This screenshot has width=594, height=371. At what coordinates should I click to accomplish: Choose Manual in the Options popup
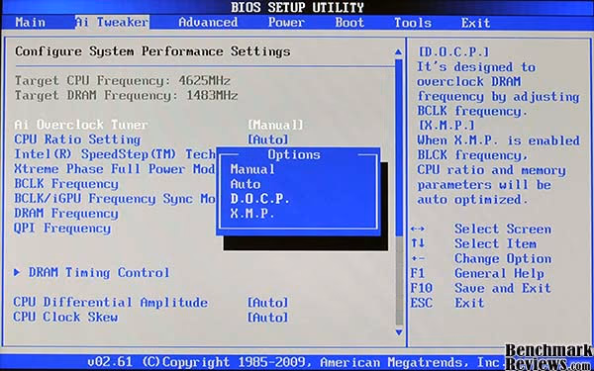[x=252, y=169]
